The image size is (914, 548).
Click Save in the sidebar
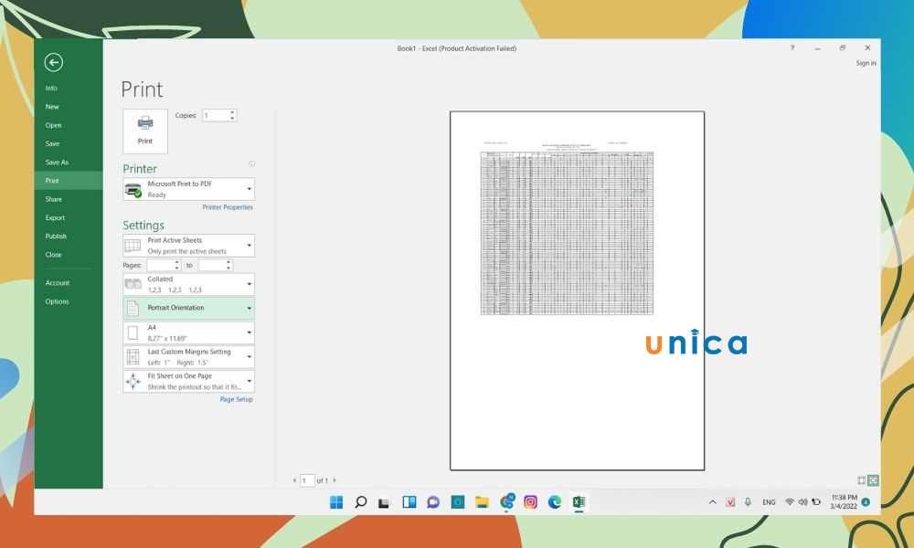(52, 143)
